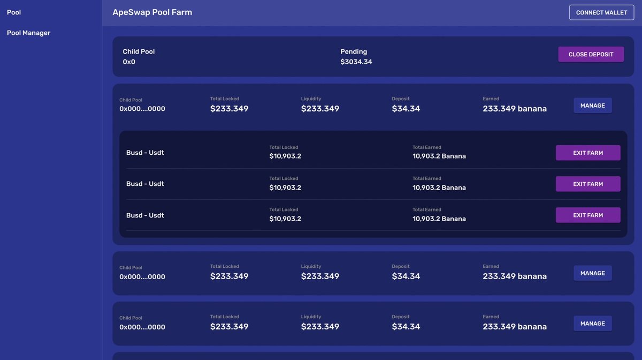Click the Connect Wallet button
The width and height of the screenshot is (642, 360).
point(601,12)
